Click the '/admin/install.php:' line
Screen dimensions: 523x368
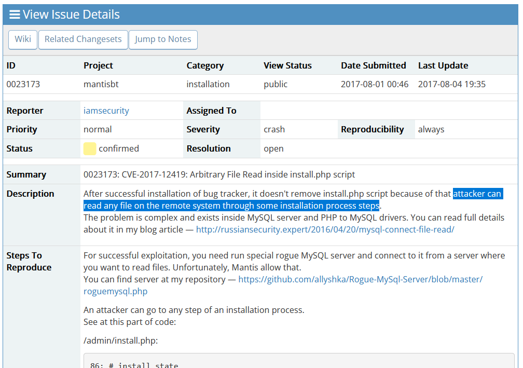tap(120, 340)
